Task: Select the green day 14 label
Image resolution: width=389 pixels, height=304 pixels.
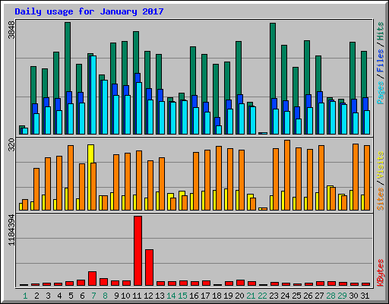Action: pyautogui.click(x=171, y=296)
